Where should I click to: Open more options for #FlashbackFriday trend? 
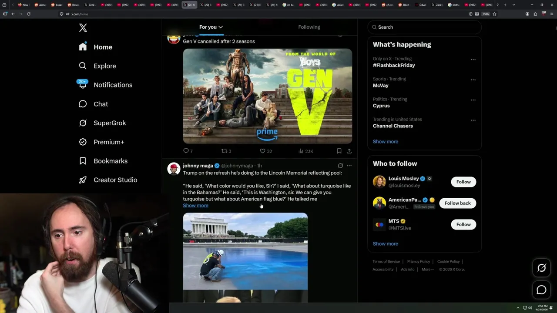tap(473, 60)
